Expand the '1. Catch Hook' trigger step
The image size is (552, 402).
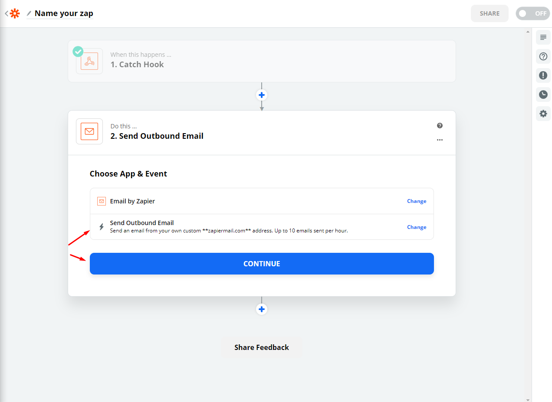coord(262,61)
